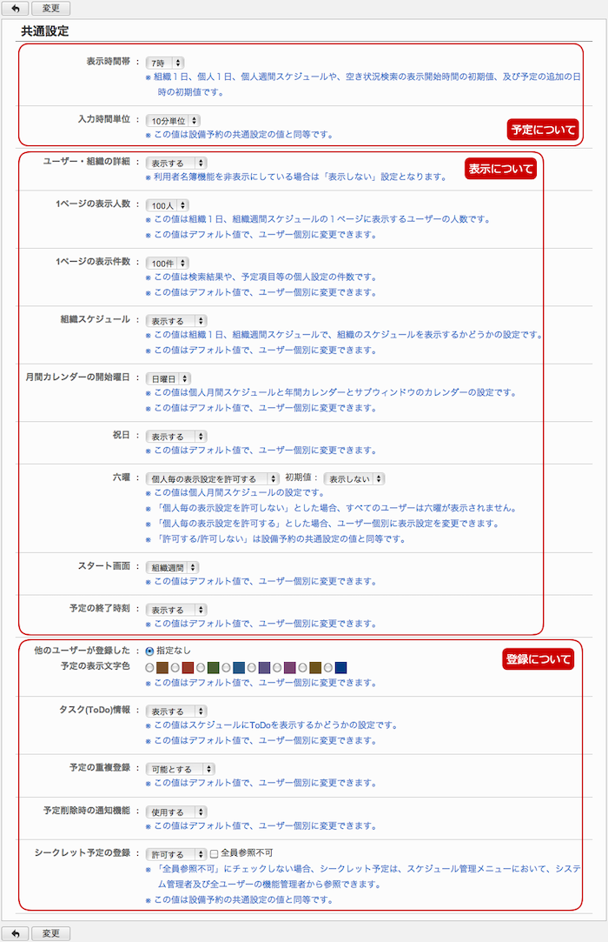608x942 pixels.
Task: Click the シークレット予定の登録 label
Action: pyautogui.click(x=83, y=853)
